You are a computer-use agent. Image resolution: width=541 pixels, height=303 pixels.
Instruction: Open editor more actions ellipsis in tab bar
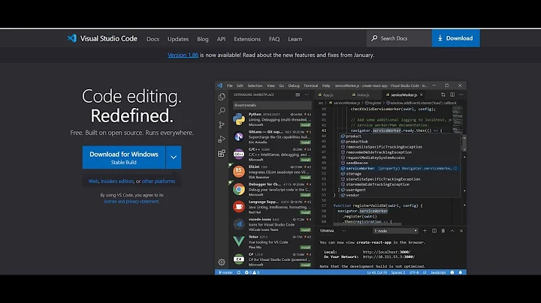[461, 94]
